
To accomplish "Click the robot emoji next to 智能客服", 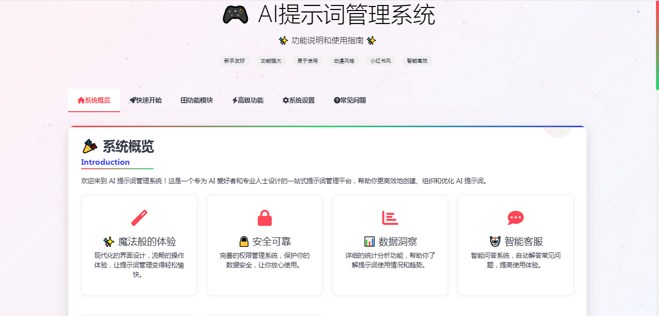I will (495, 242).
